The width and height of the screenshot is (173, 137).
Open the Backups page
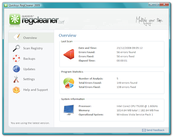point(31,58)
